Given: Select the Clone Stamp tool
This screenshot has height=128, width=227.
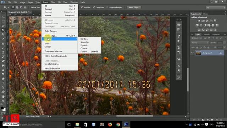Looking at the screenshot, I should pyautogui.click(x=3, y=52).
